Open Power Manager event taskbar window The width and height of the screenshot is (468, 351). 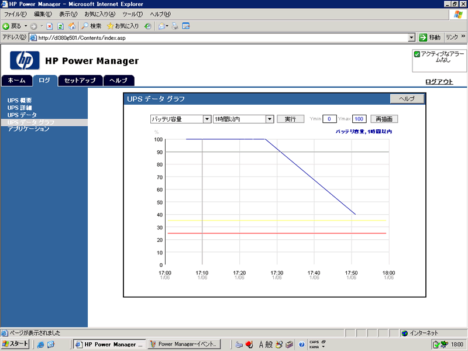[x=184, y=345]
